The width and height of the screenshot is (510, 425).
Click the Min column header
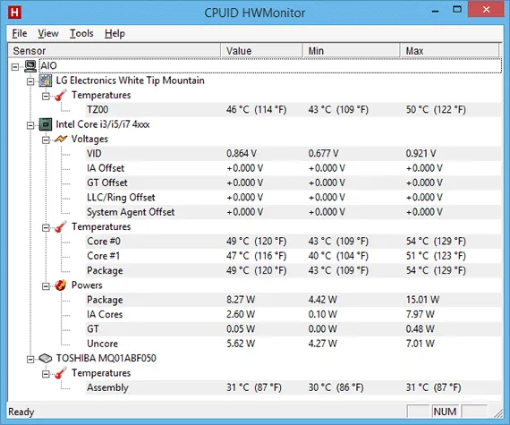coord(352,51)
